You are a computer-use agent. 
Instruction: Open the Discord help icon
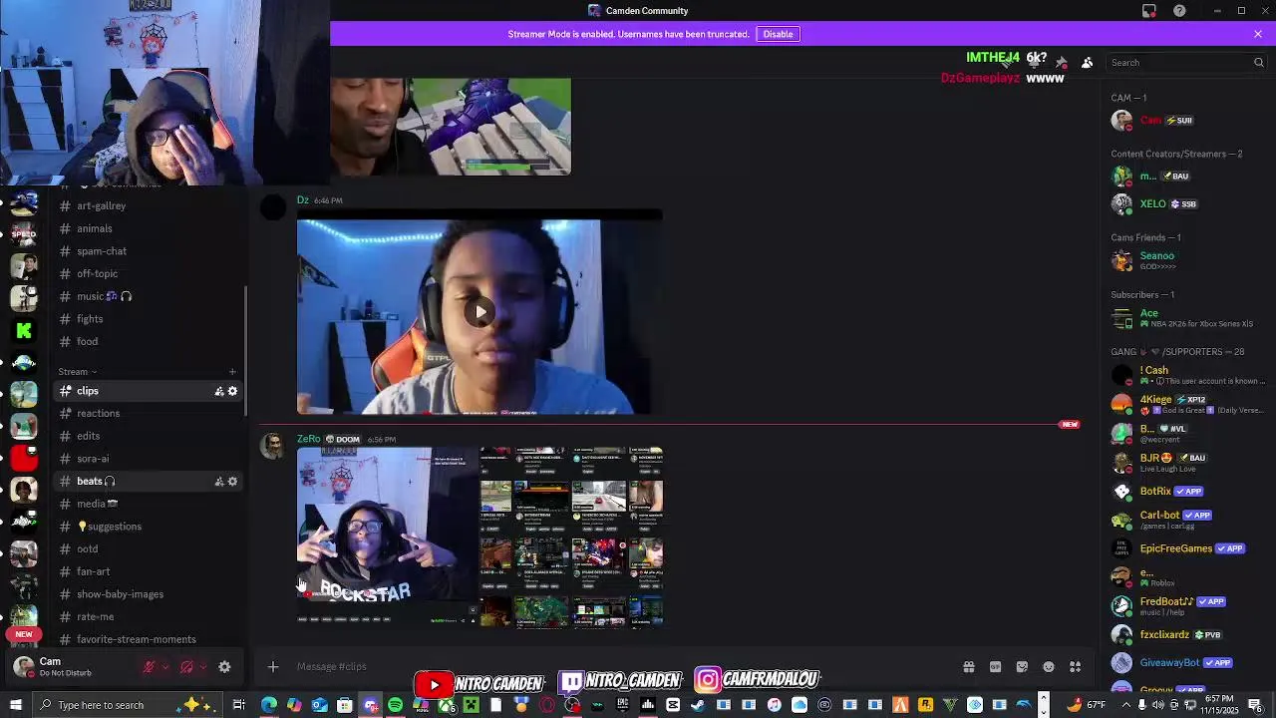1180,11
